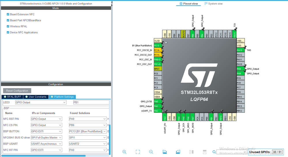
Task: Open the PA9 found solution dropdown
Action: coord(88,119)
